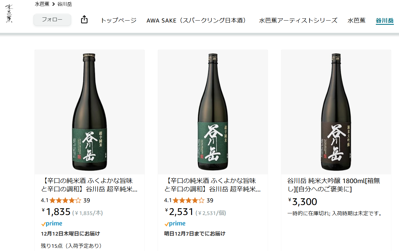Open star rating of second sake product
Viewport: 399px width, 251px height.
click(x=188, y=200)
